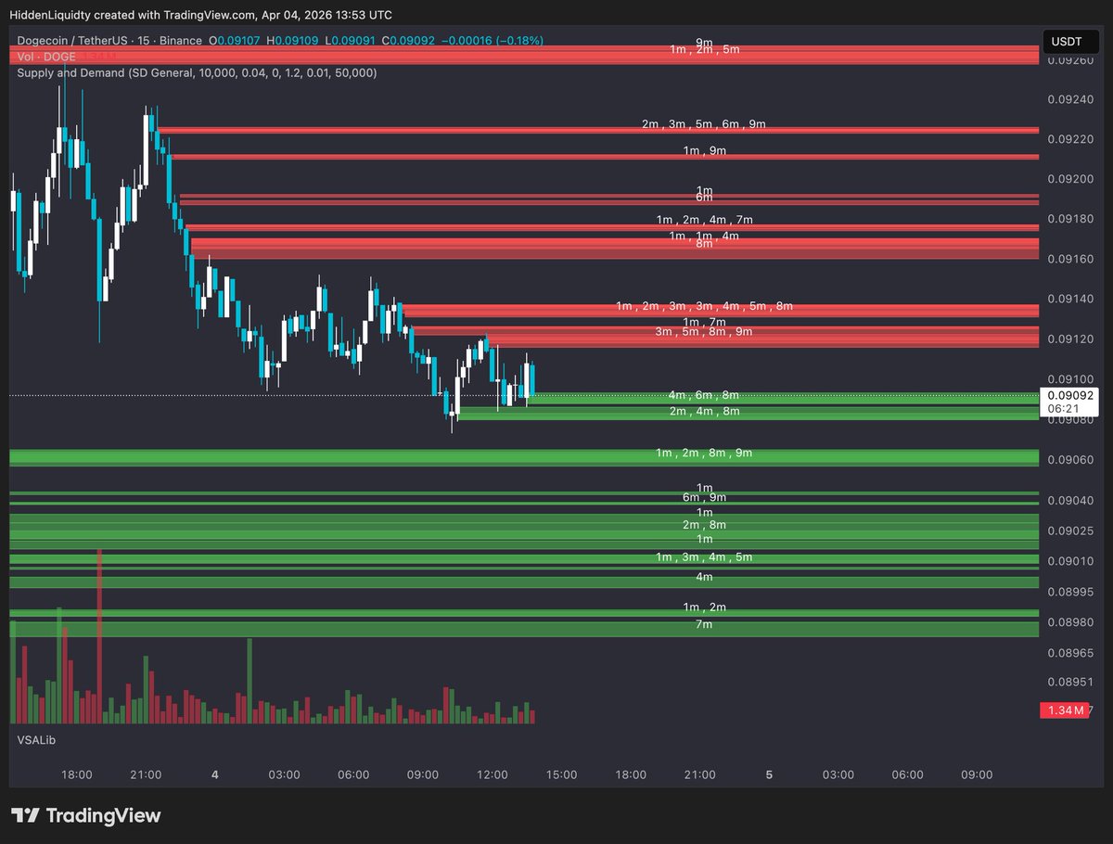Select green zone label '1m , 3m , 4m , 5m'
Image resolution: width=1113 pixels, height=844 pixels.
click(x=704, y=557)
